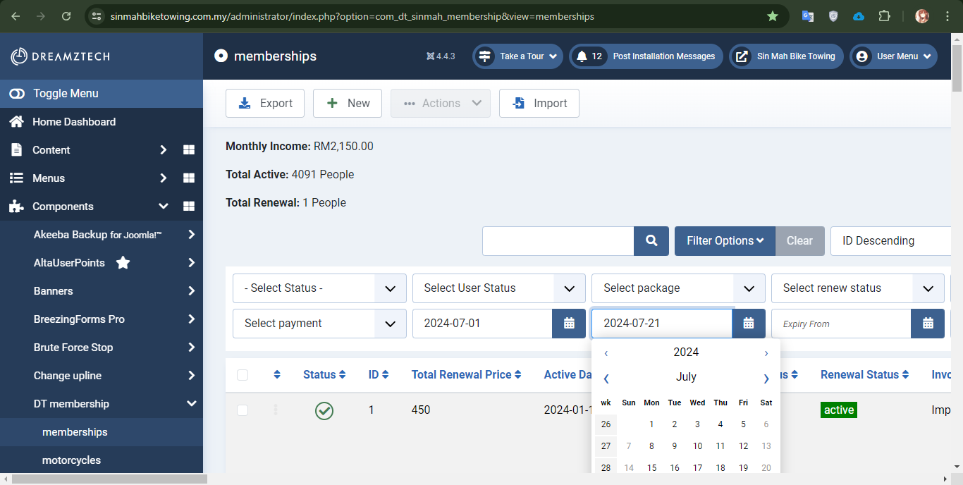Go to next month in calendar
The width and height of the screenshot is (963, 485).
(x=766, y=379)
